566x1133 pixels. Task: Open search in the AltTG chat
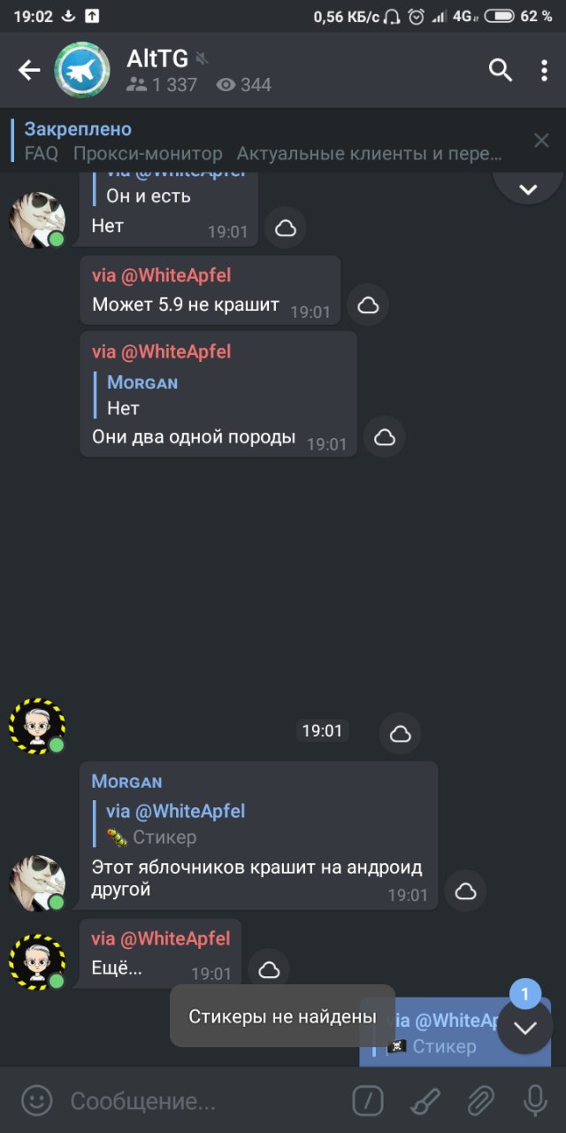click(x=501, y=70)
